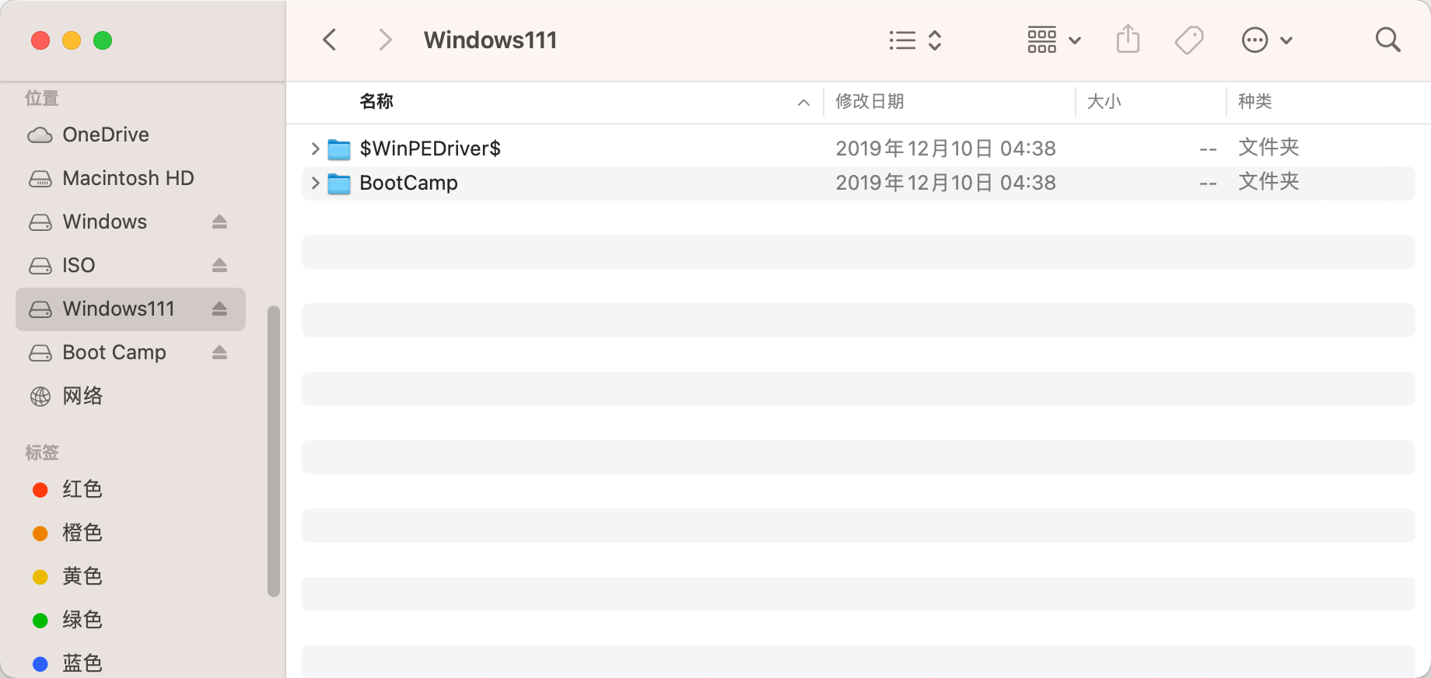Filter by the red 红色 tag
This screenshot has width=1431, height=678.
pos(131,489)
